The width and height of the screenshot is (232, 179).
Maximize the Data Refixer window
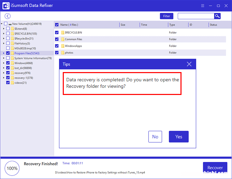tap(218, 6)
